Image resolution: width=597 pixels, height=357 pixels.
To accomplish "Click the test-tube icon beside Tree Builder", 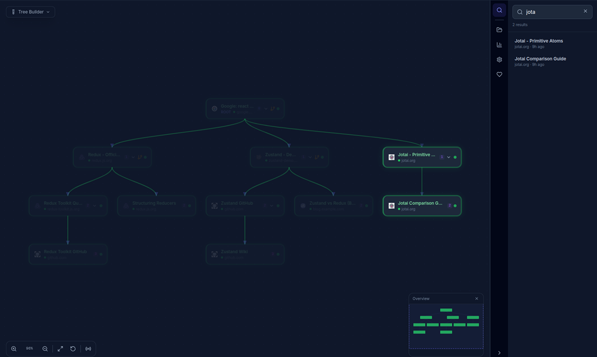I will (x=13, y=12).
